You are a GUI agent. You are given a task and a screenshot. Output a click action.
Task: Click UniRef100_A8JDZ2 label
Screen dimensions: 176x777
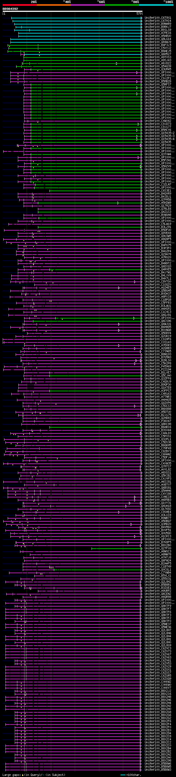[158, 63]
